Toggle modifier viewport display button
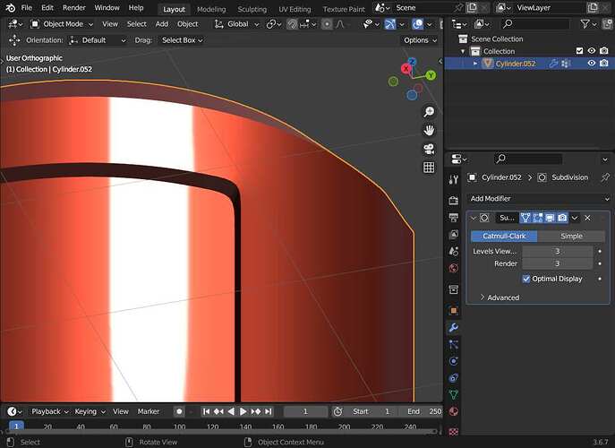The height and width of the screenshot is (448, 615). pos(550,218)
